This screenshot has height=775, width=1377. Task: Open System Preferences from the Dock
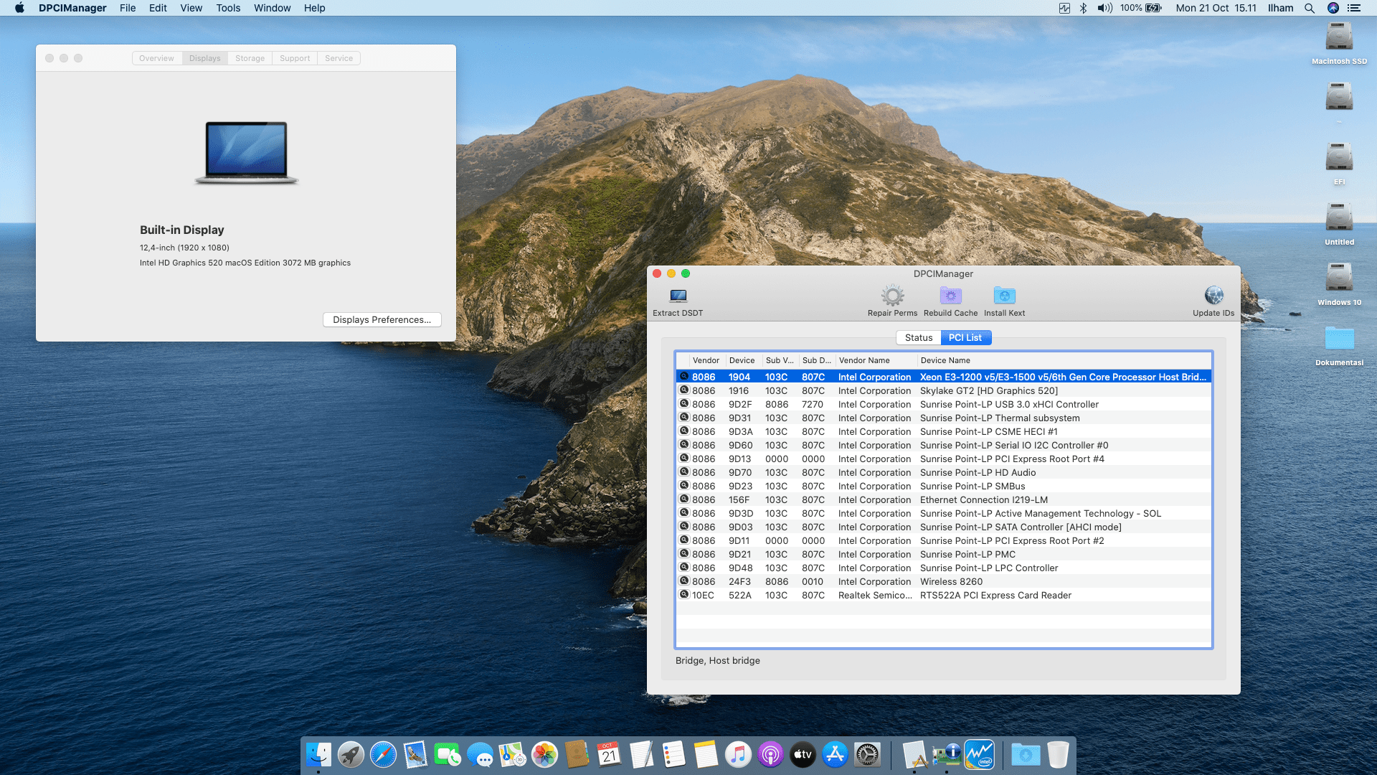click(x=867, y=755)
